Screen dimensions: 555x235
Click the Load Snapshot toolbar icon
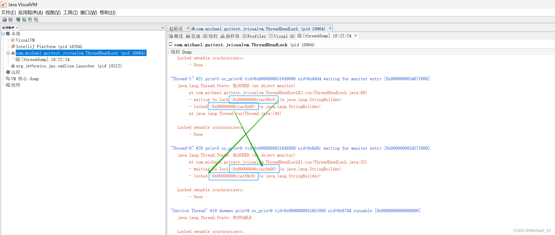5,20
